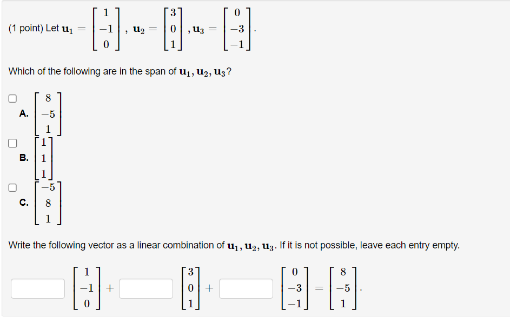This screenshot has height=317, width=510.
Task: Toggle option B's vector [1, 1, 1] checkbox
Action: point(12,143)
